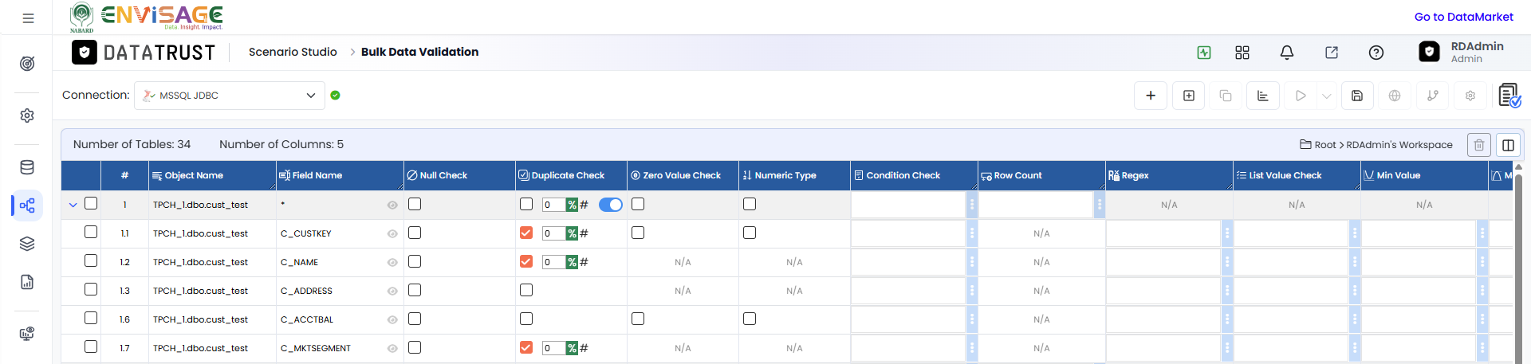Viewport: 1531px width, 364px height.
Task: Click the toolbar gear settings icon
Action: pos(1470,96)
